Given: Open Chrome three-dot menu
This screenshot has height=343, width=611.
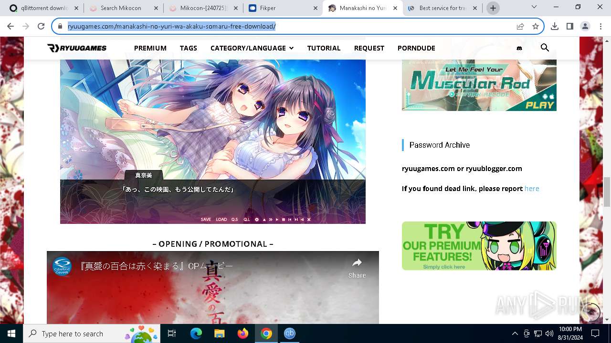Looking at the screenshot, I should pos(600,26).
